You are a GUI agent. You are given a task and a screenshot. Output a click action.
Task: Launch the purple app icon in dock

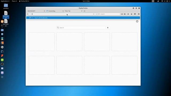2,73
